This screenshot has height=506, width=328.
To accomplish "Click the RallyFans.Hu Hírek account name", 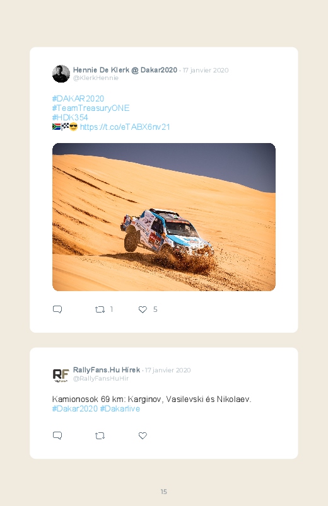I will pos(107,370).
